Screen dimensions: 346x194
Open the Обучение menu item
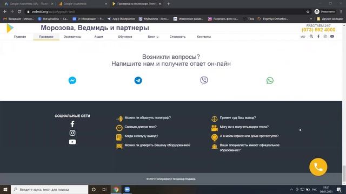[125, 37]
